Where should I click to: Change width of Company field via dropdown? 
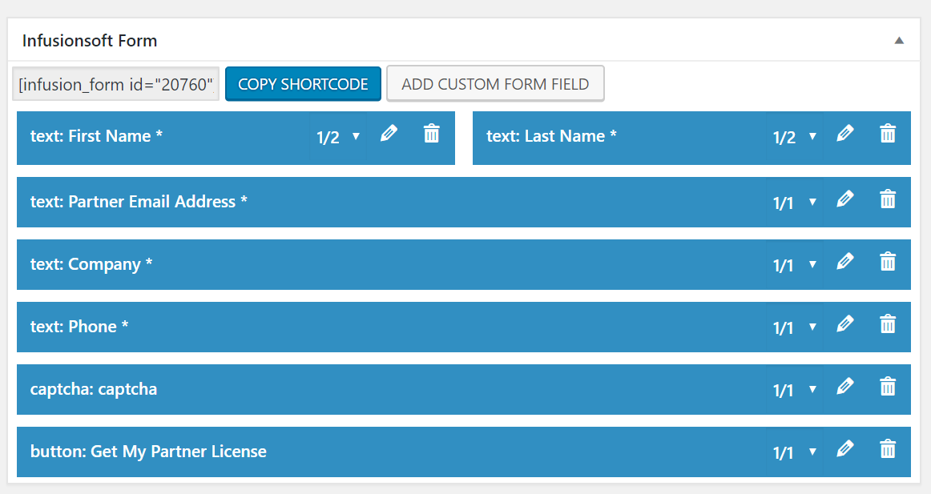click(794, 265)
